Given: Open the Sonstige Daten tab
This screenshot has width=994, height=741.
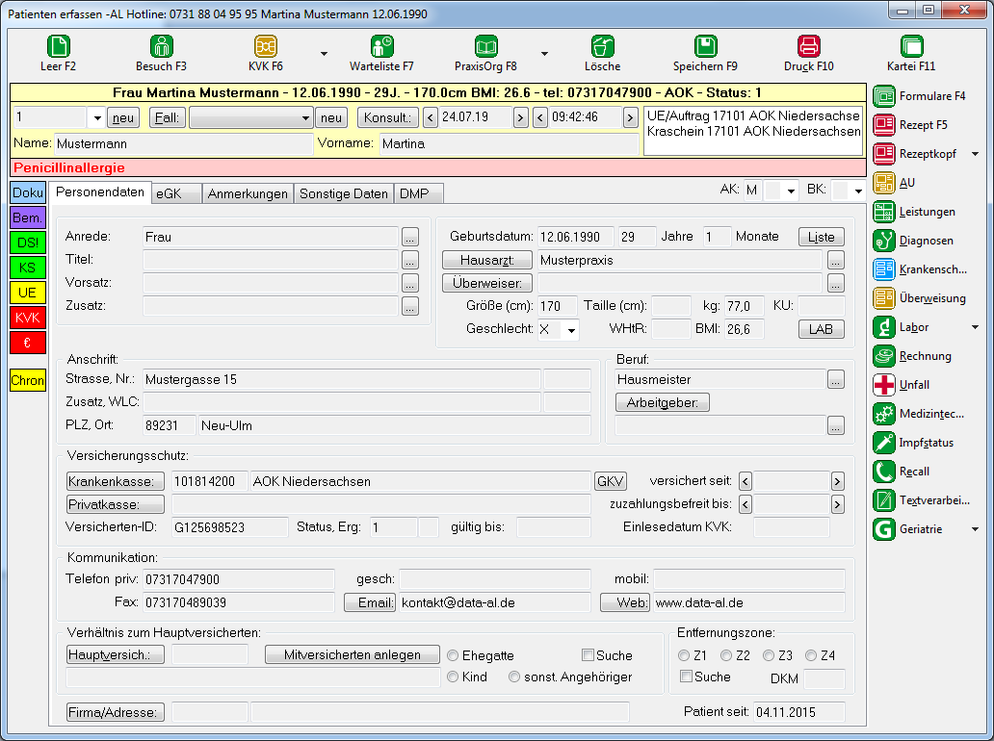Looking at the screenshot, I should (344, 193).
